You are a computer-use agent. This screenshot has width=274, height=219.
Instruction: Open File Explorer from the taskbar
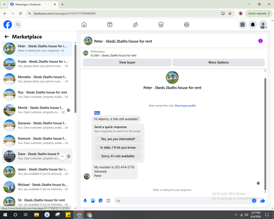click(x=37, y=215)
